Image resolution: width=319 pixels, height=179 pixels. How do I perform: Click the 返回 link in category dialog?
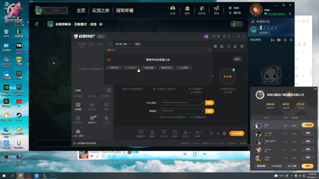click(x=109, y=60)
